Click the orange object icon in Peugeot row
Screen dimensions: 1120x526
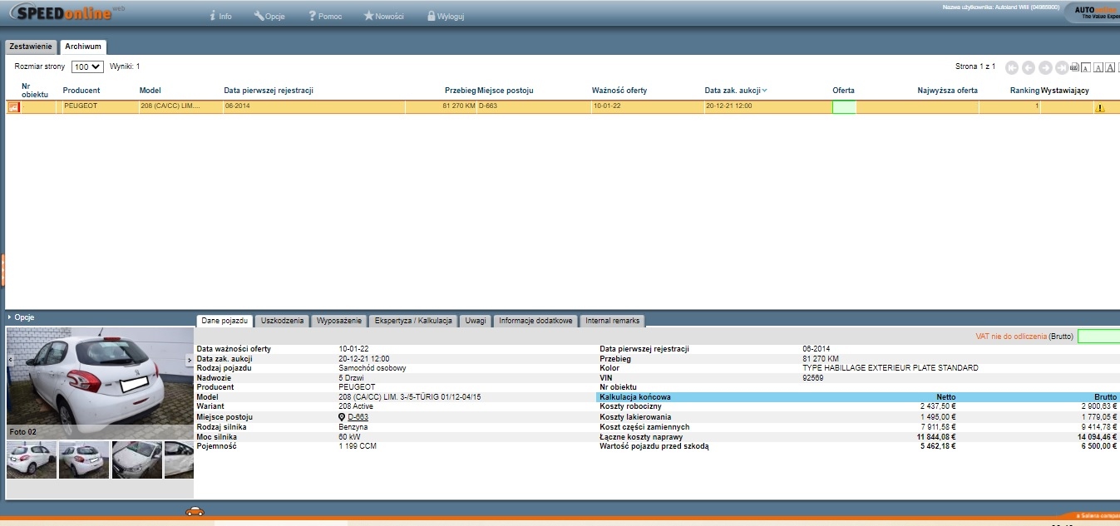pos(13,107)
